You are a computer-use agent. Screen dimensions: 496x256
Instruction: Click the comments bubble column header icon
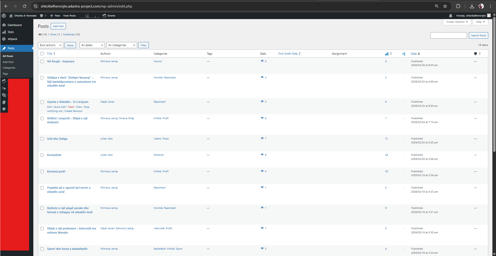[475, 54]
